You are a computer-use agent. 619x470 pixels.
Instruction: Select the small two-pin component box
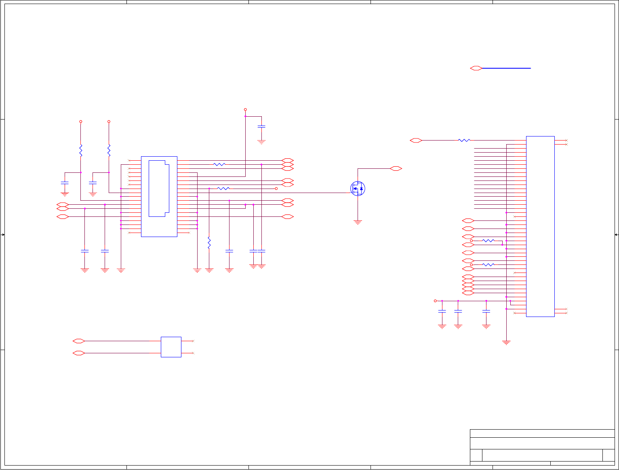click(x=171, y=347)
